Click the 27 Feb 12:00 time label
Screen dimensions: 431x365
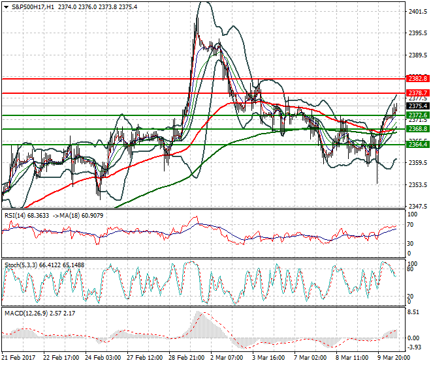tap(144, 358)
